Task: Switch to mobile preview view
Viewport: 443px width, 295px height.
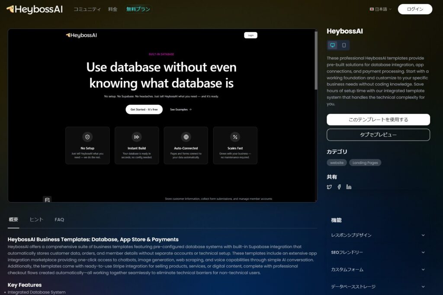Action: [344, 45]
